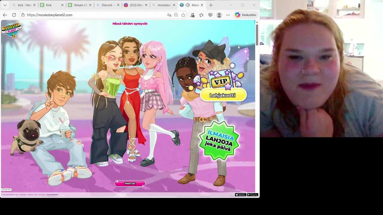Click the pug dog character
Image resolution: width=383 pixels, height=215 pixels.
[26, 137]
